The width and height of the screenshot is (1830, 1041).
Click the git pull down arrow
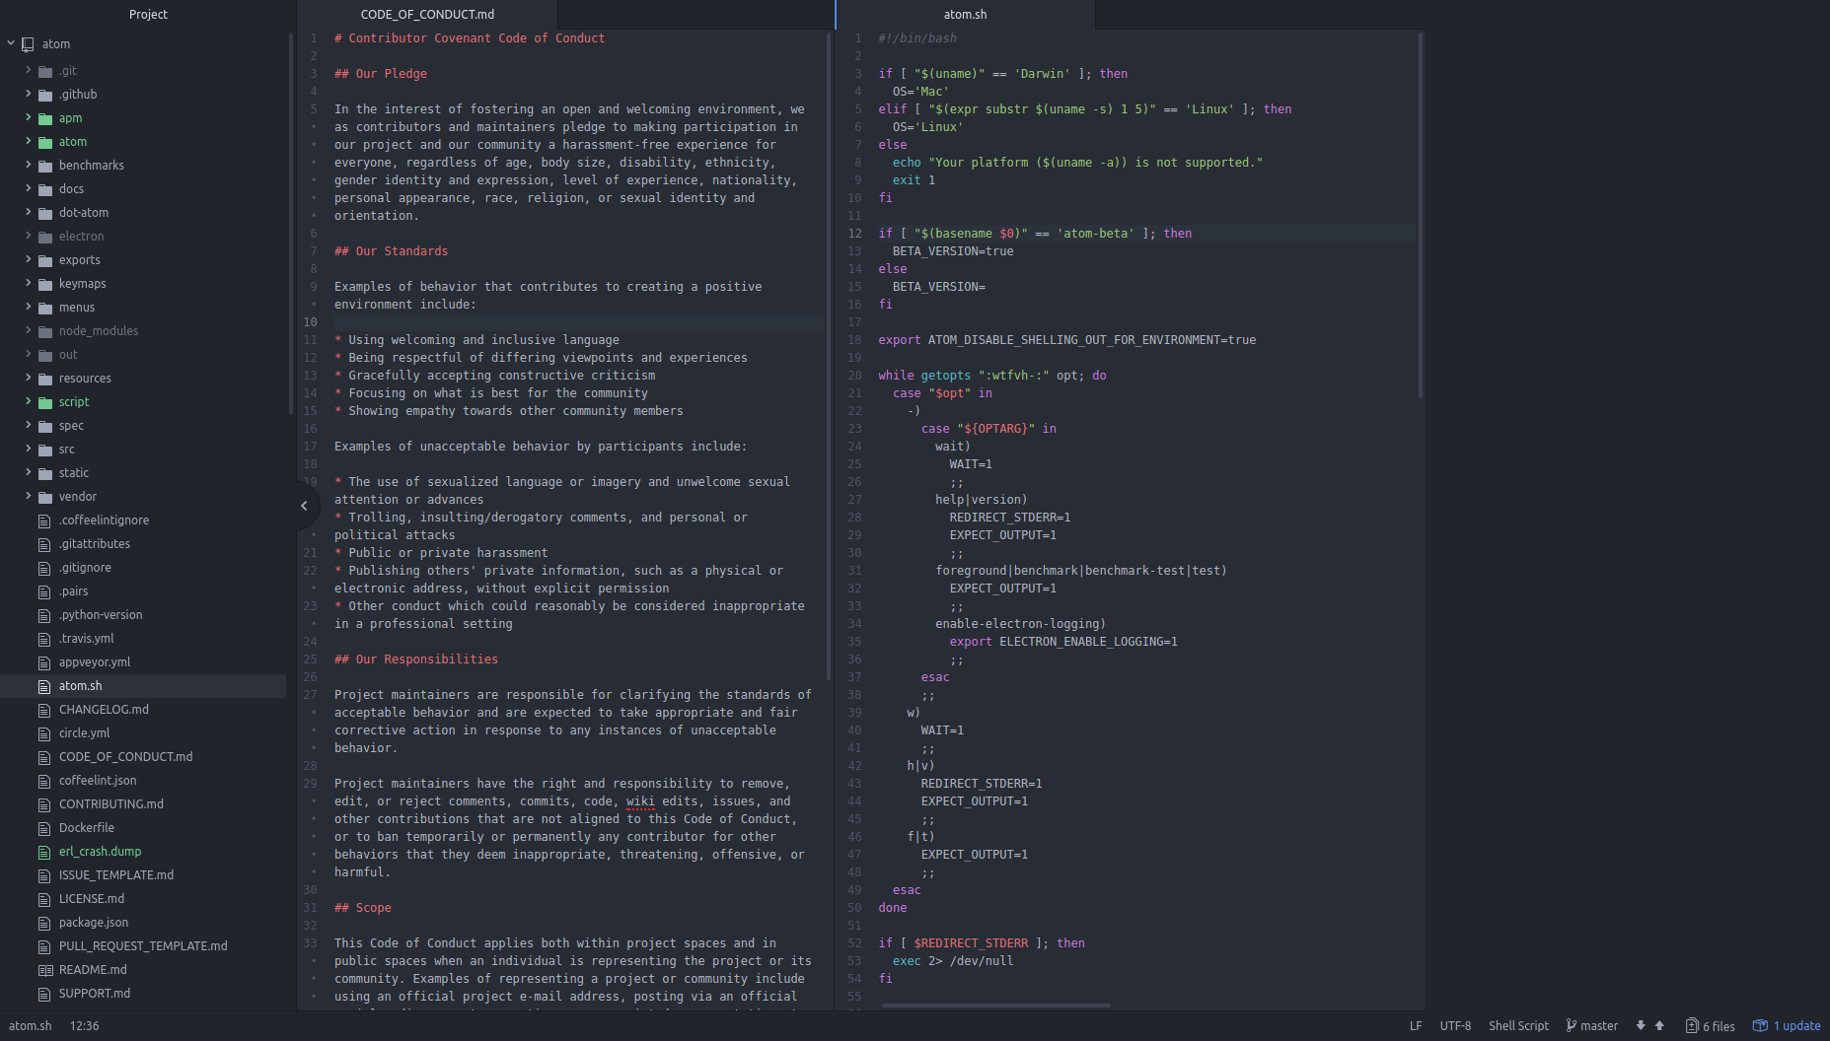(x=1641, y=1025)
